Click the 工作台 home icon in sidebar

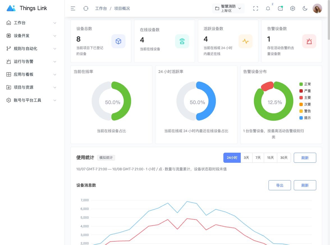coord(9,23)
